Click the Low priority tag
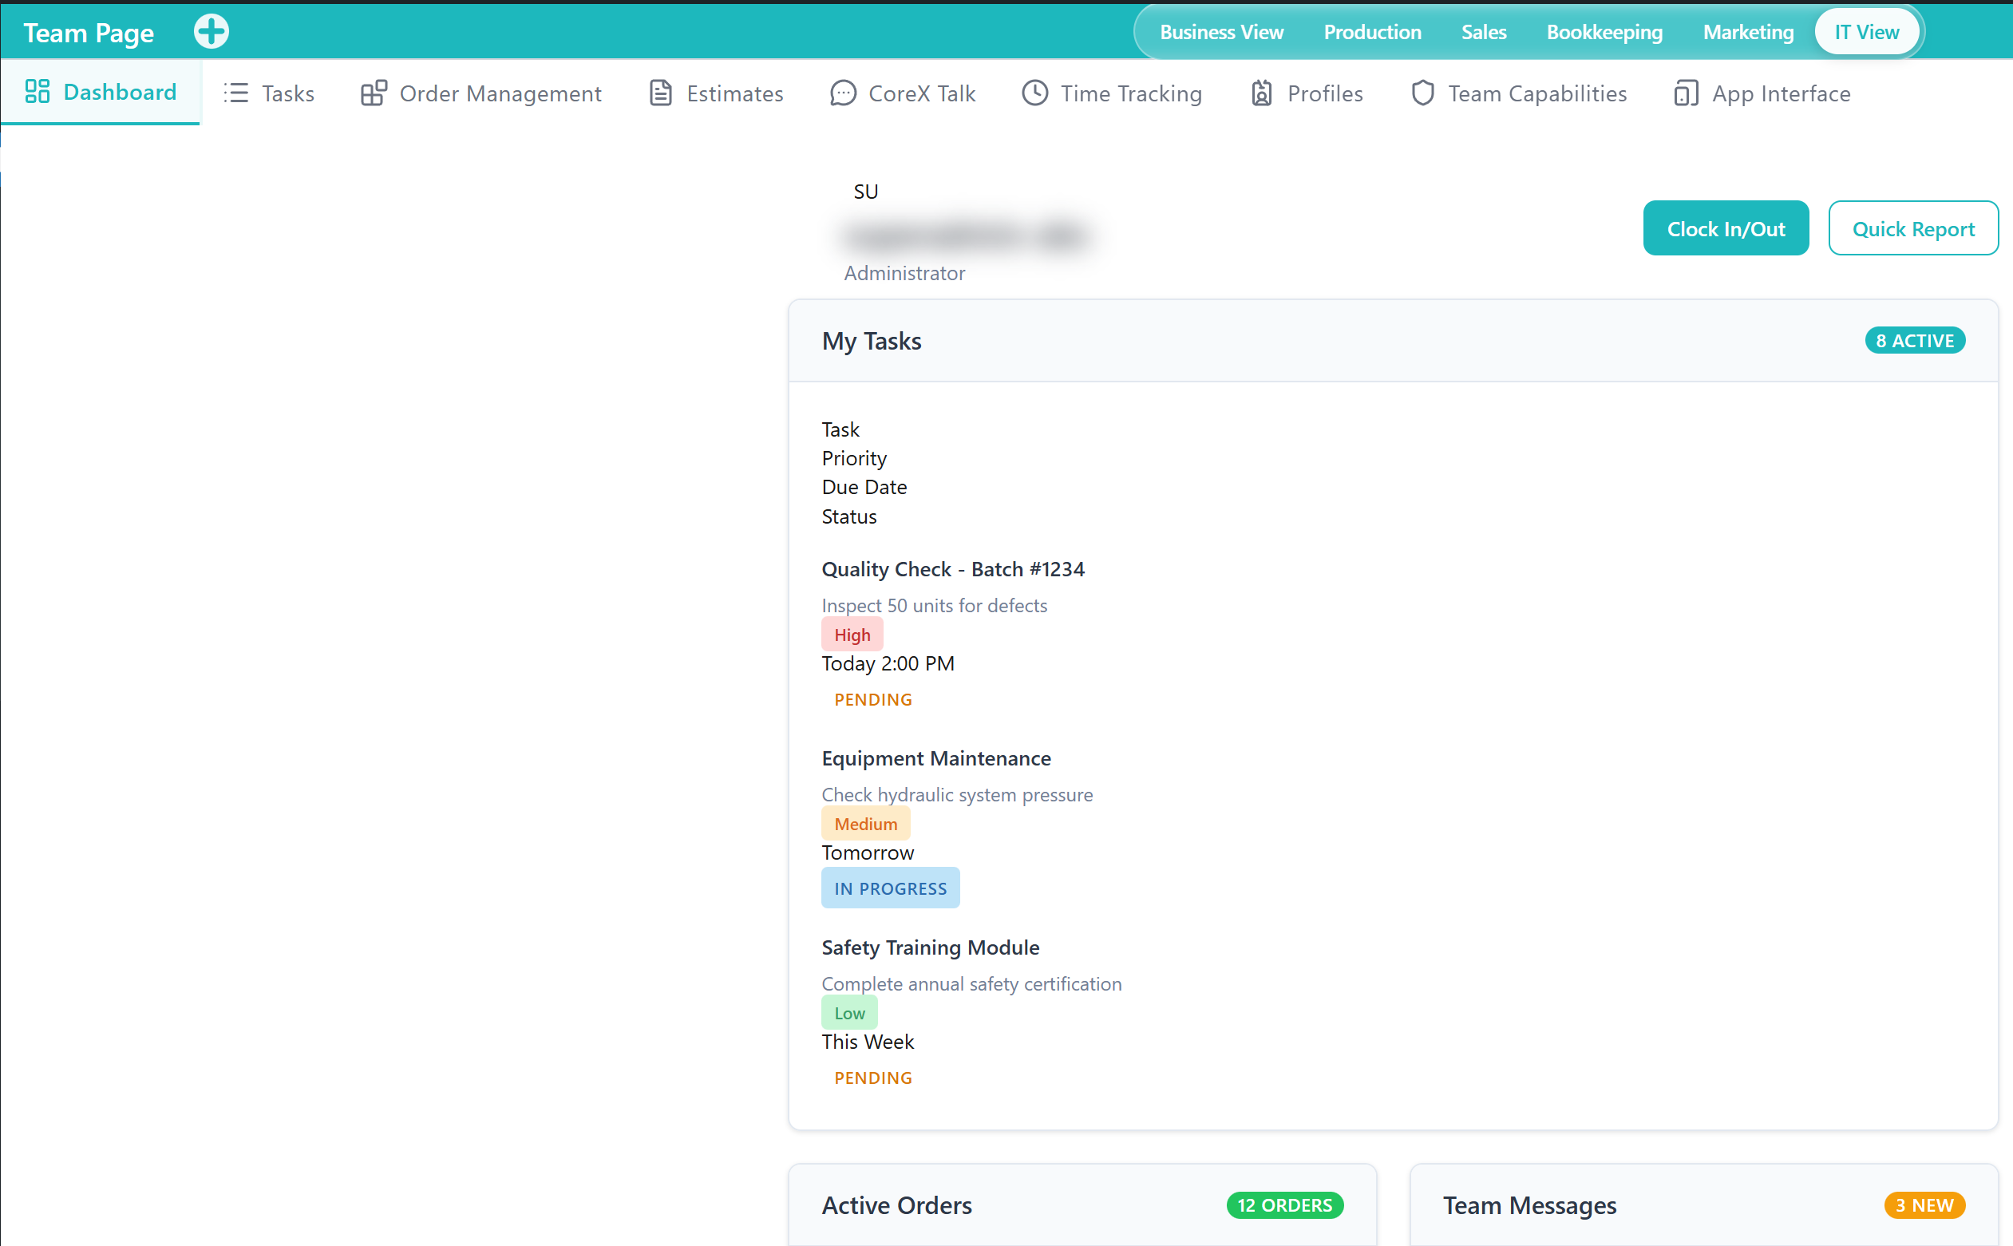This screenshot has width=2013, height=1246. [849, 1013]
